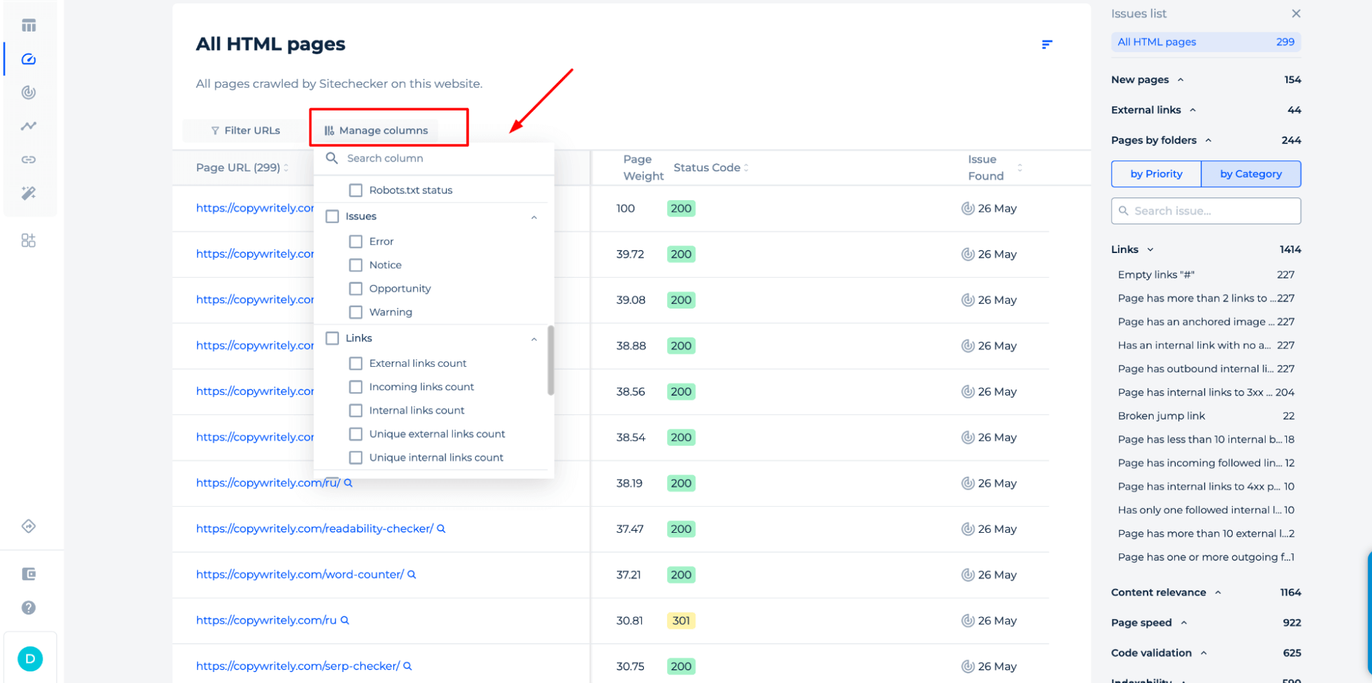Screen dimensions: 1372x683
Task: Open the copywritely.com/serp-checker/ link
Action: [x=298, y=667]
